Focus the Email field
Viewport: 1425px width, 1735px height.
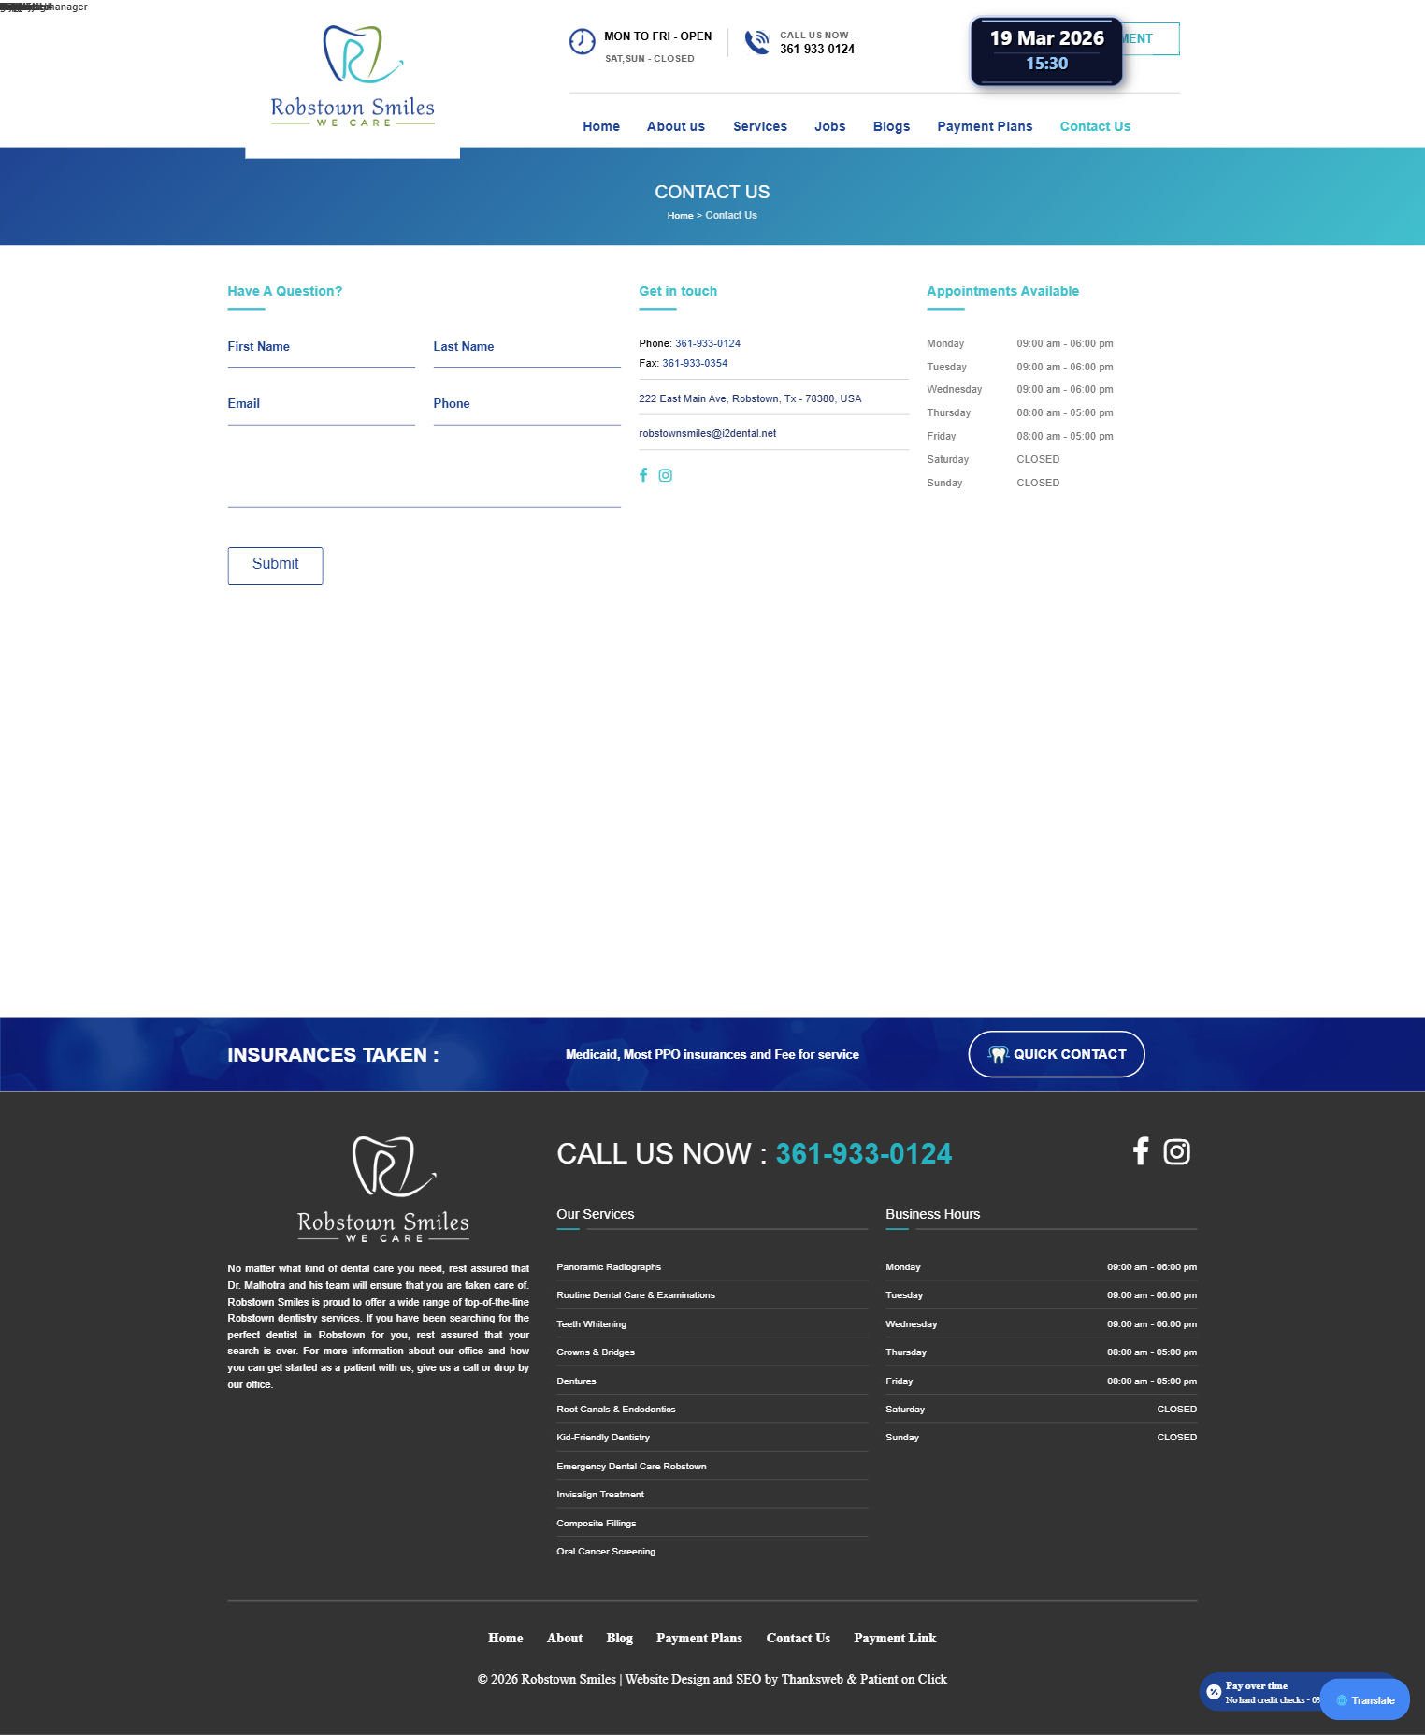pos(322,405)
